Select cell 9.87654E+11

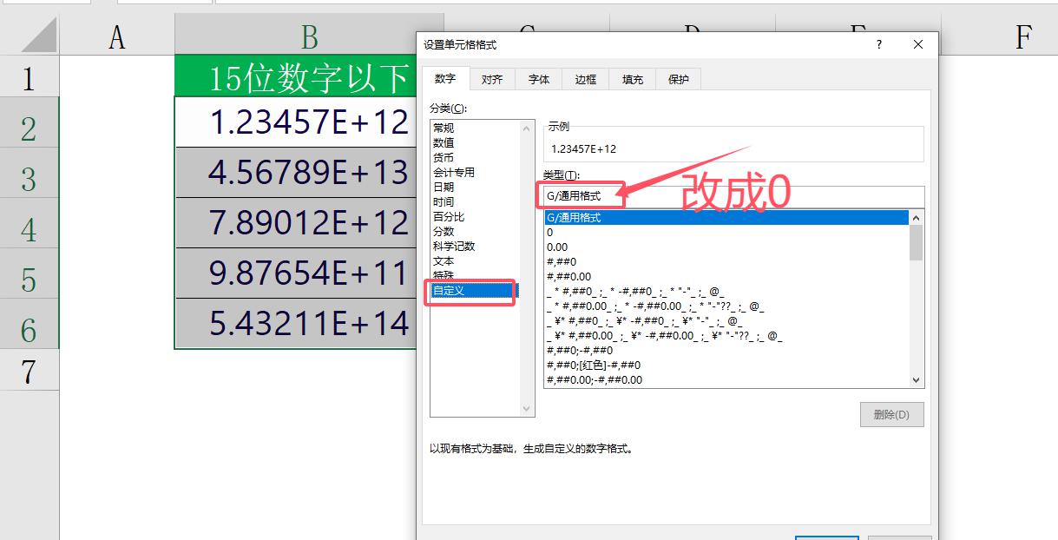point(296,273)
